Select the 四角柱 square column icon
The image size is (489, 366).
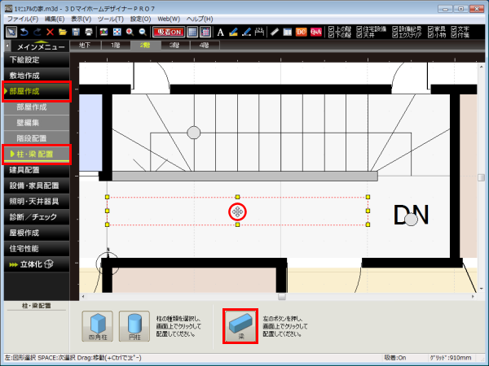pos(96,325)
